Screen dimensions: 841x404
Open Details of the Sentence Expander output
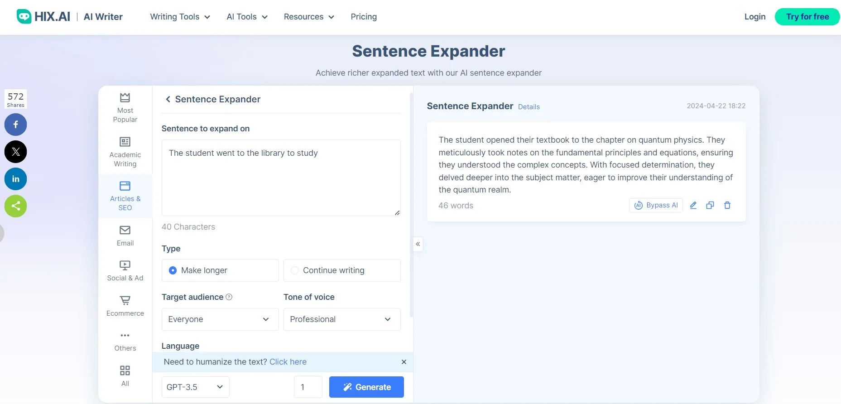pos(529,106)
